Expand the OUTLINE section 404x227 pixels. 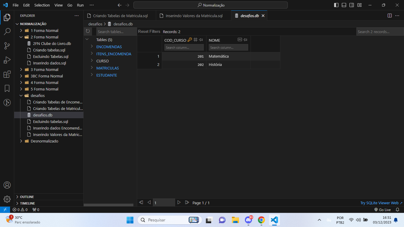pos(49,197)
